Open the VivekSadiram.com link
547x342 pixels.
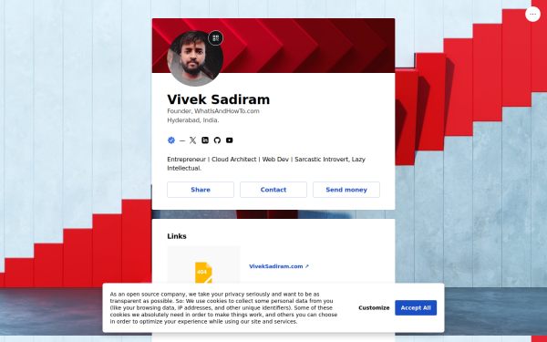pos(279,266)
